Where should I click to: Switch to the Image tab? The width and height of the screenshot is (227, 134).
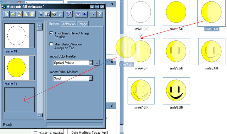coord(83,24)
